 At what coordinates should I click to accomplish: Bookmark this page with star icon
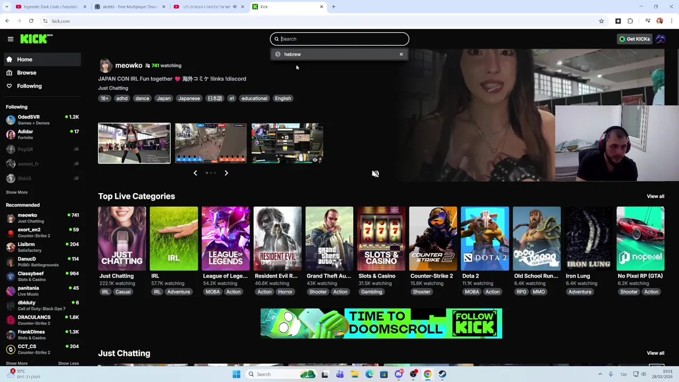[601, 21]
